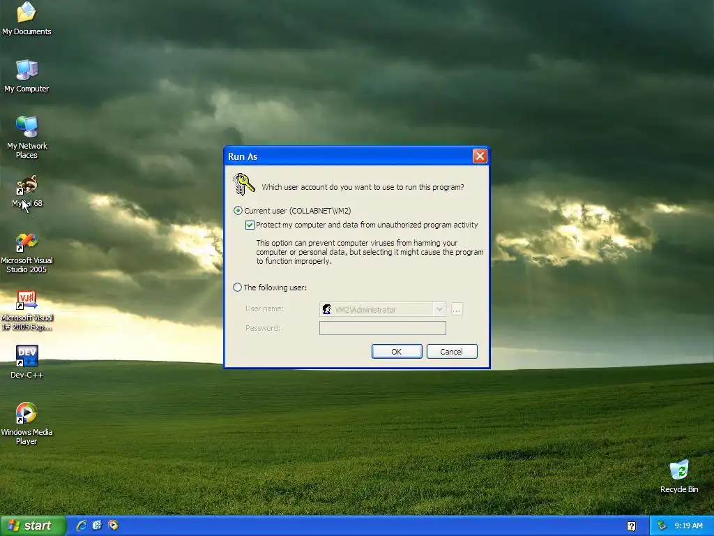Click the 9:19 AM taskbar clock
Screen dimensions: 714x536
pyautogui.click(x=688, y=526)
